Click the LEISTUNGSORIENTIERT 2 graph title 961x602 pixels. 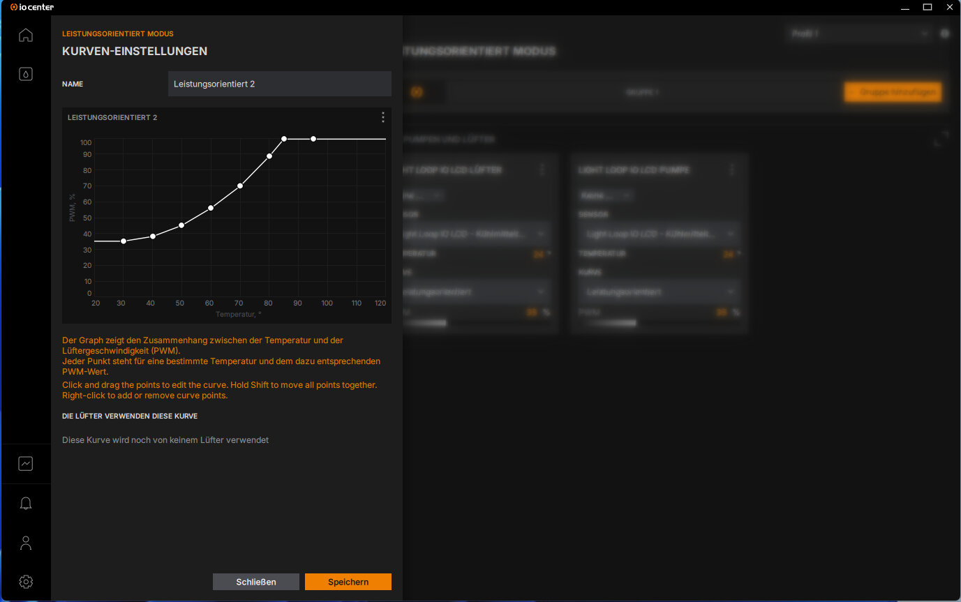click(x=112, y=118)
